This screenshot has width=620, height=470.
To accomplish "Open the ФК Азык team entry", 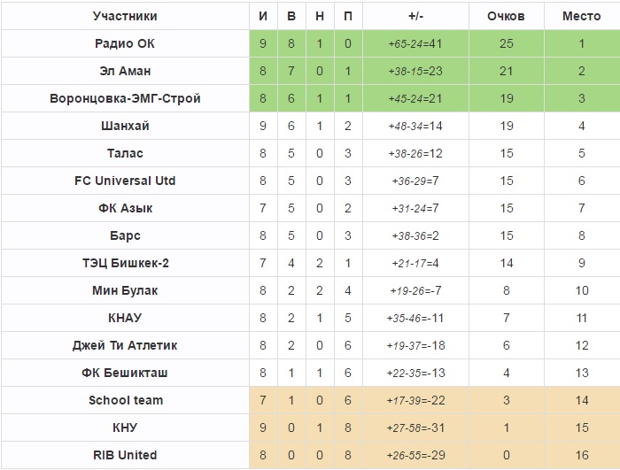I will click(x=125, y=208).
